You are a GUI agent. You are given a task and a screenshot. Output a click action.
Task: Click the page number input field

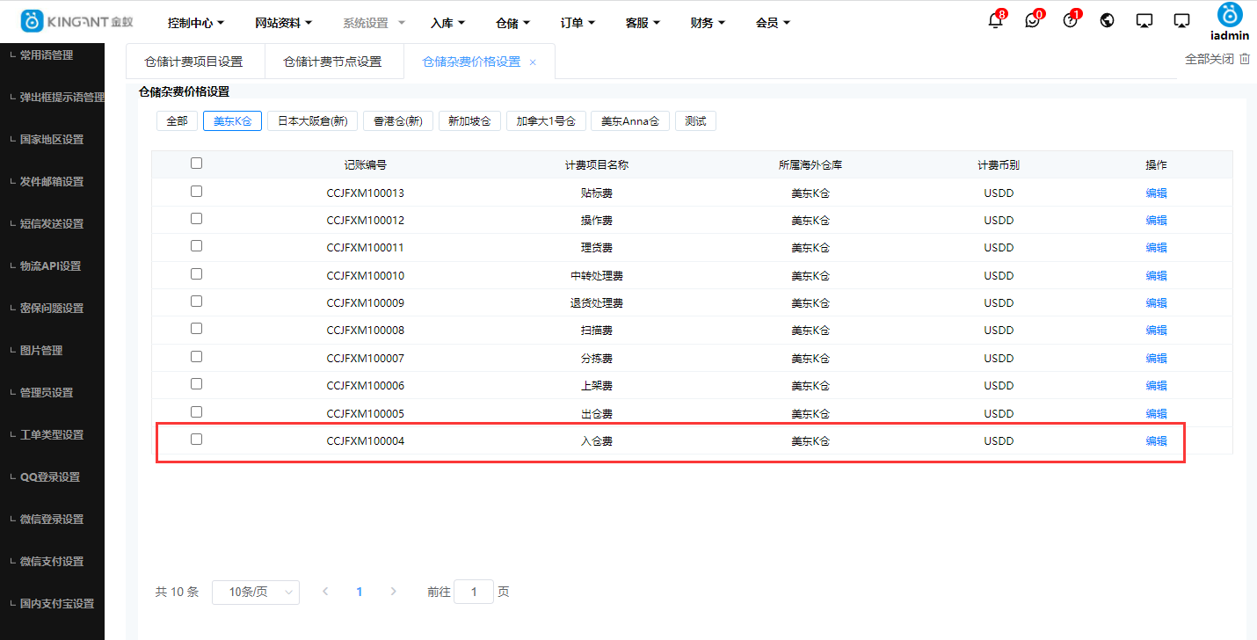point(474,592)
